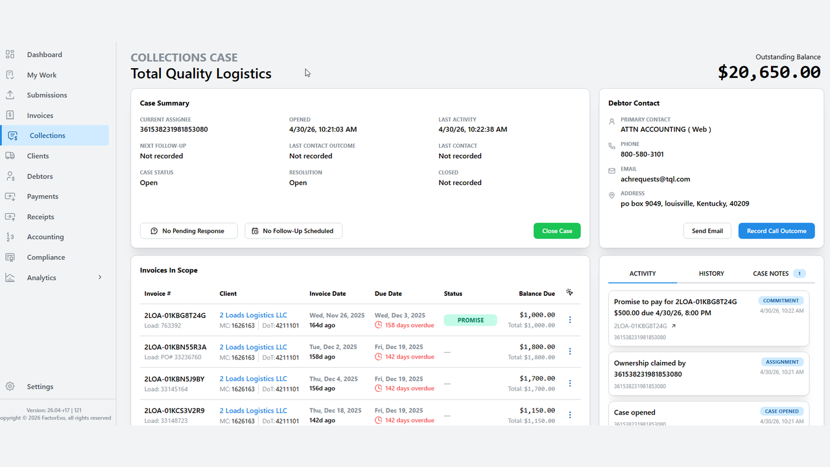Open row menu for invoice 2LOA-01KBN5J9BY
The width and height of the screenshot is (830, 467).
tap(570, 383)
